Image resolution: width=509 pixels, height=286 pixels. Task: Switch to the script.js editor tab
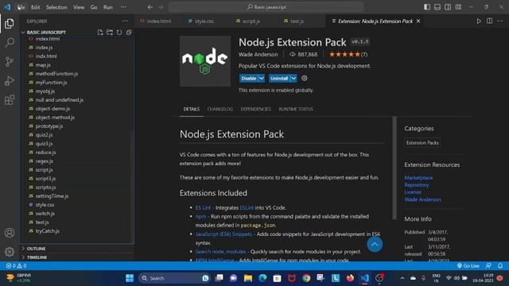pos(251,21)
